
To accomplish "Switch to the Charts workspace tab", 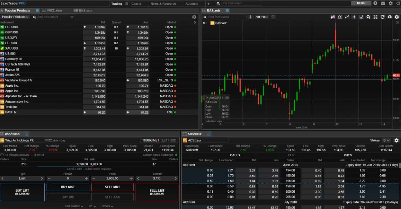I will pyautogui.click(x=136, y=4).
